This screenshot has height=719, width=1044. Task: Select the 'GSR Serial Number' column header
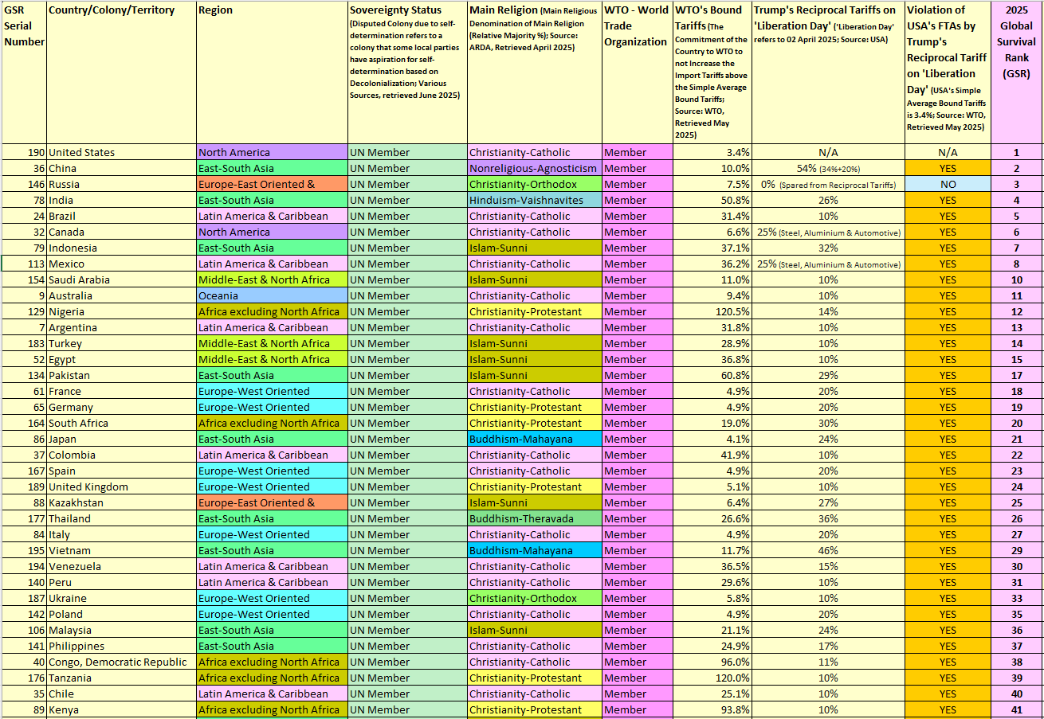point(24,73)
